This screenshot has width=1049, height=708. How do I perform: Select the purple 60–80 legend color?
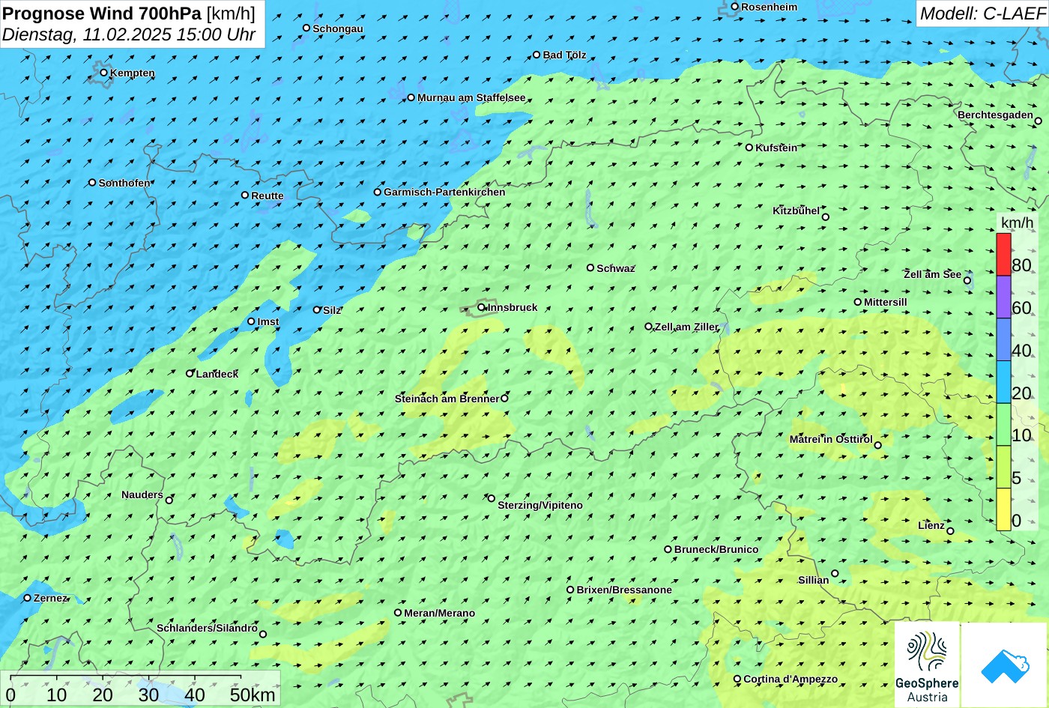point(1003,297)
